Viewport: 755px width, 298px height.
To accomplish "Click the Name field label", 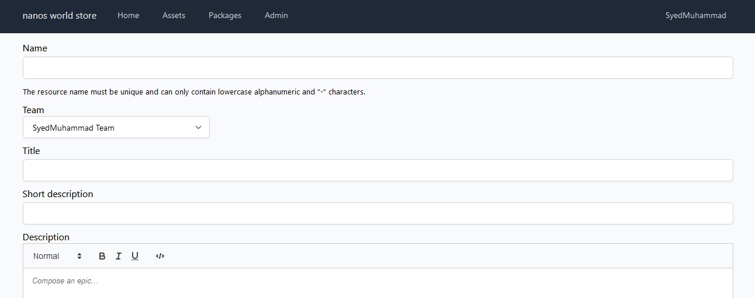I will pos(35,48).
